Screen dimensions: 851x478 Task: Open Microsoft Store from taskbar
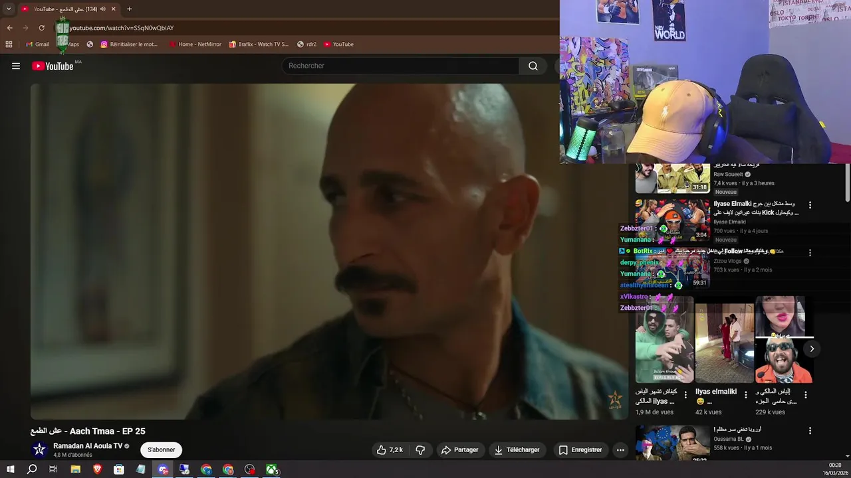119,469
